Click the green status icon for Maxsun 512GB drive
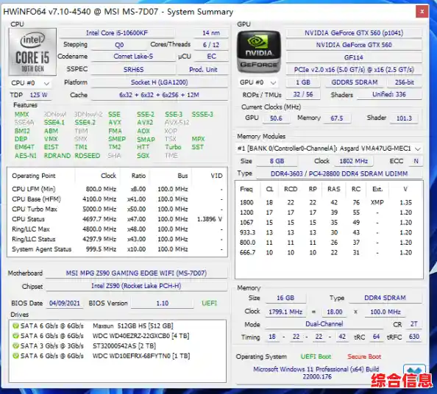Image resolution: width=437 pixels, height=394 pixels. pos(15,326)
